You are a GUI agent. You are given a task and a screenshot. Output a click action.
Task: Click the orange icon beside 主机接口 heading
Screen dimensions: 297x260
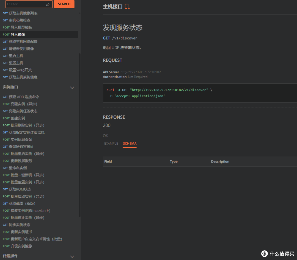(x=128, y=7)
